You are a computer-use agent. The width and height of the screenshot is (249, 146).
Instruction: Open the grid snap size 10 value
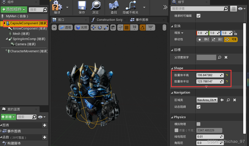tap(134, 27)
